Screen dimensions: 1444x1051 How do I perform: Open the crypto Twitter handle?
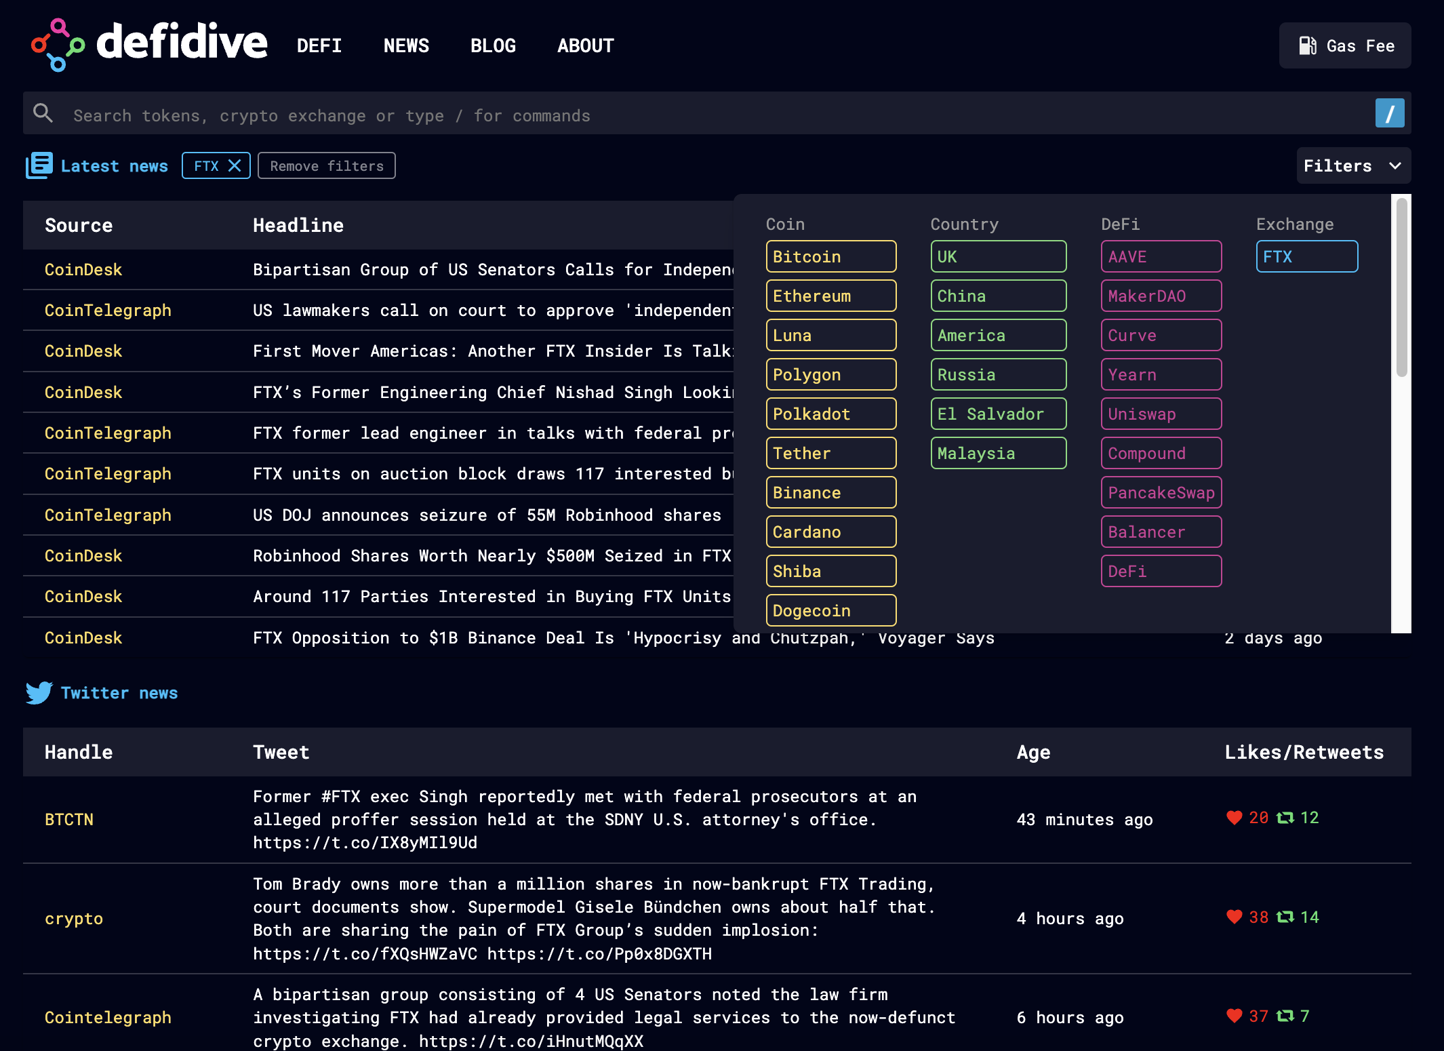[74, 918]
